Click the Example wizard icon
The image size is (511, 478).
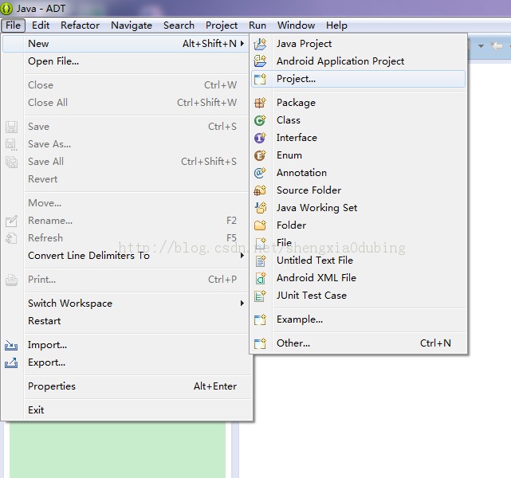click(x=260, y=319)
